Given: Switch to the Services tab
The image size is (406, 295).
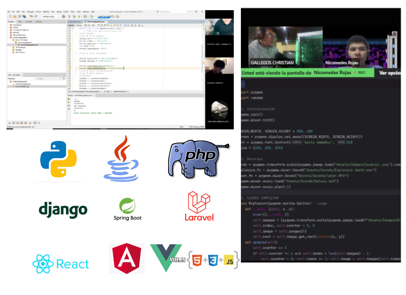Looking at the screenshot, I should pyautogui.click(x=39, y=22).
